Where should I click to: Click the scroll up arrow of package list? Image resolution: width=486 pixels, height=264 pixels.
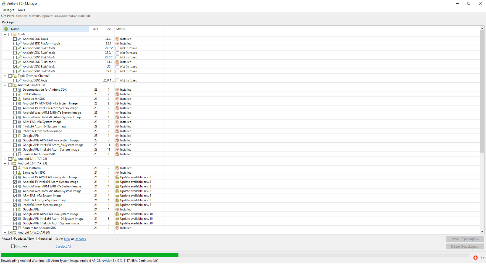point(482,28)
